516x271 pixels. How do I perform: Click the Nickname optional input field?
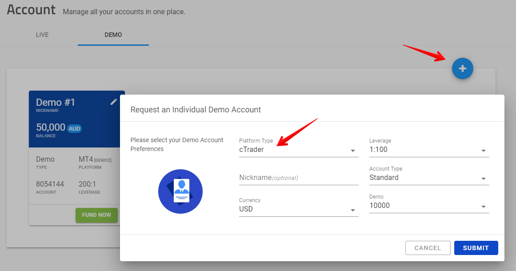(x=298, y=178)
